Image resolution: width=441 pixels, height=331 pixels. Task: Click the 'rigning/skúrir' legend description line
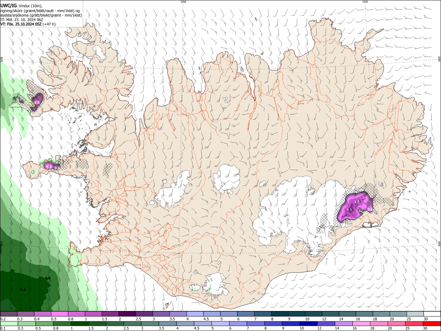(x=40, y=10)
